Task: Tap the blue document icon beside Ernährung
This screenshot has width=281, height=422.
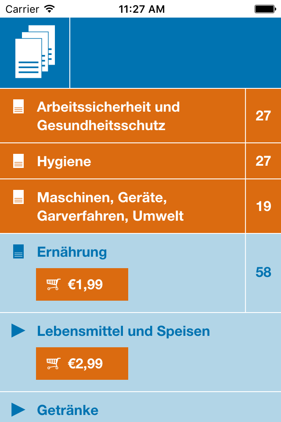Action: click(18, 251)
